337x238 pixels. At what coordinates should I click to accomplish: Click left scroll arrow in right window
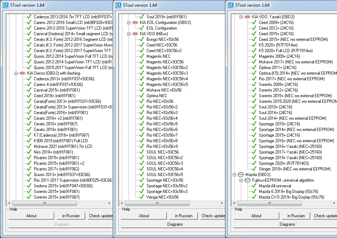pos(234,203)
